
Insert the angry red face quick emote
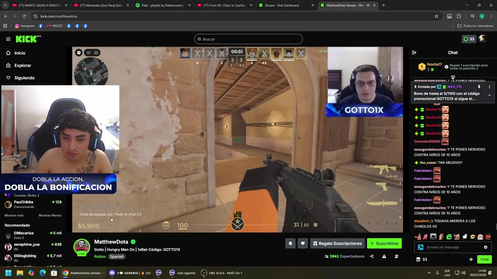(x=488, y=237)
